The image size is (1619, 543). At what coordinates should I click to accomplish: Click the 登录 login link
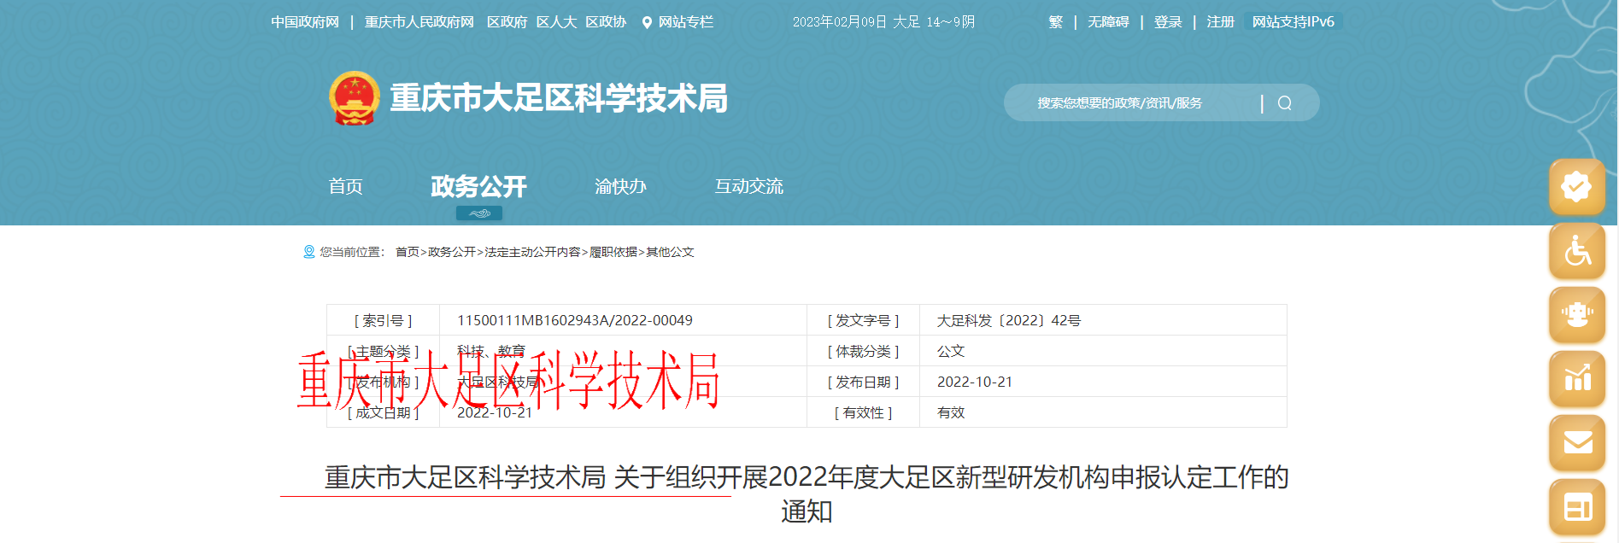1167,22
